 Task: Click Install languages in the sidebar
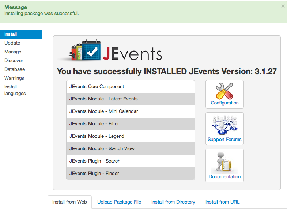pos(15,90)
